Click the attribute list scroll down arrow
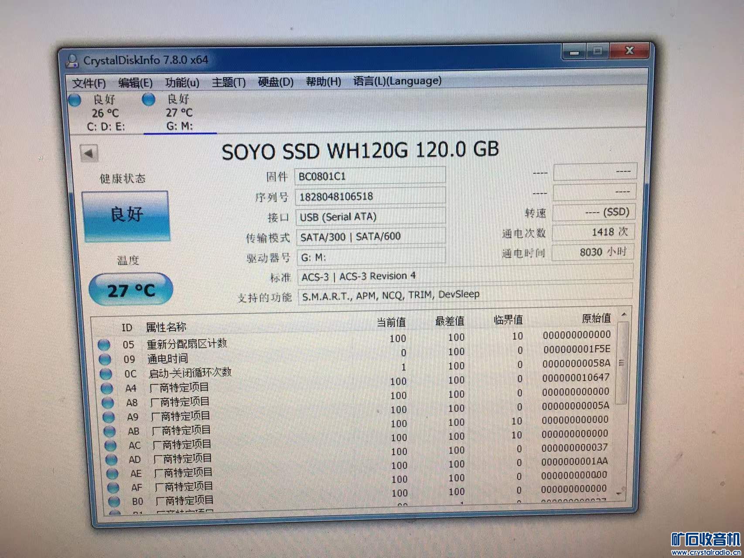 pyautogui.click(x=619, y=494)
